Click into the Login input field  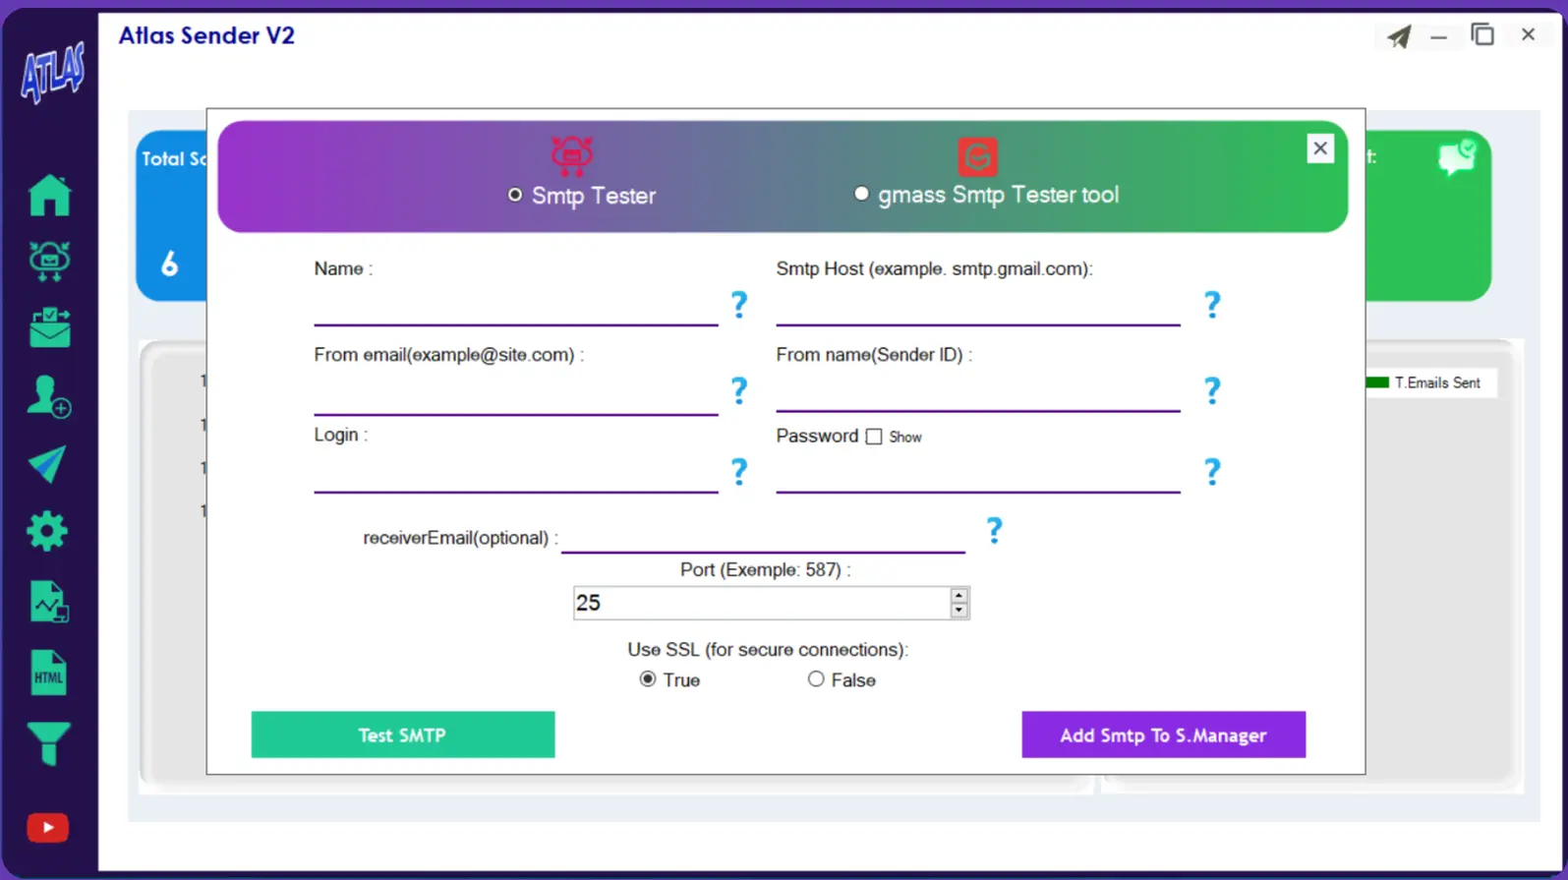(x=516, y=474)
